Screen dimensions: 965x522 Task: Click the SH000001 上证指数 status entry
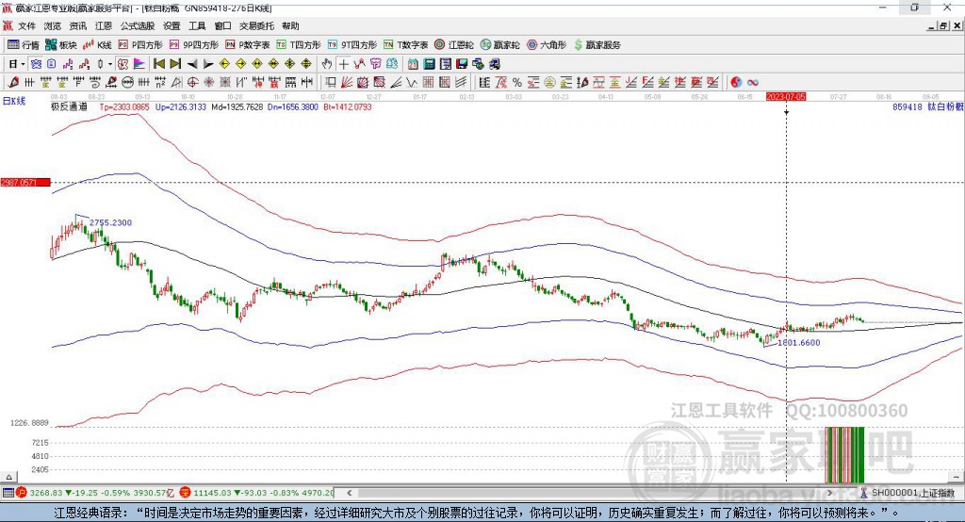pos(908,493)
